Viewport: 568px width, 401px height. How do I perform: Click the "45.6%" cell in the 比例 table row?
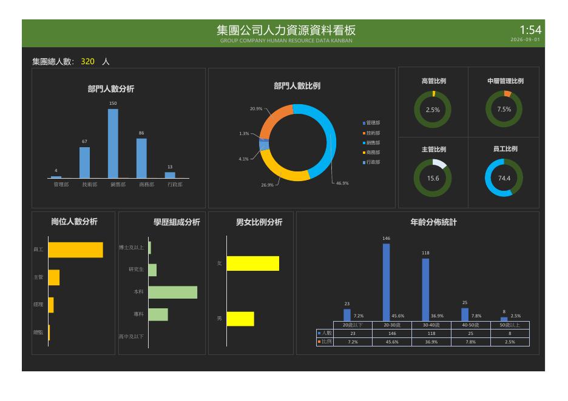(392, 342)
